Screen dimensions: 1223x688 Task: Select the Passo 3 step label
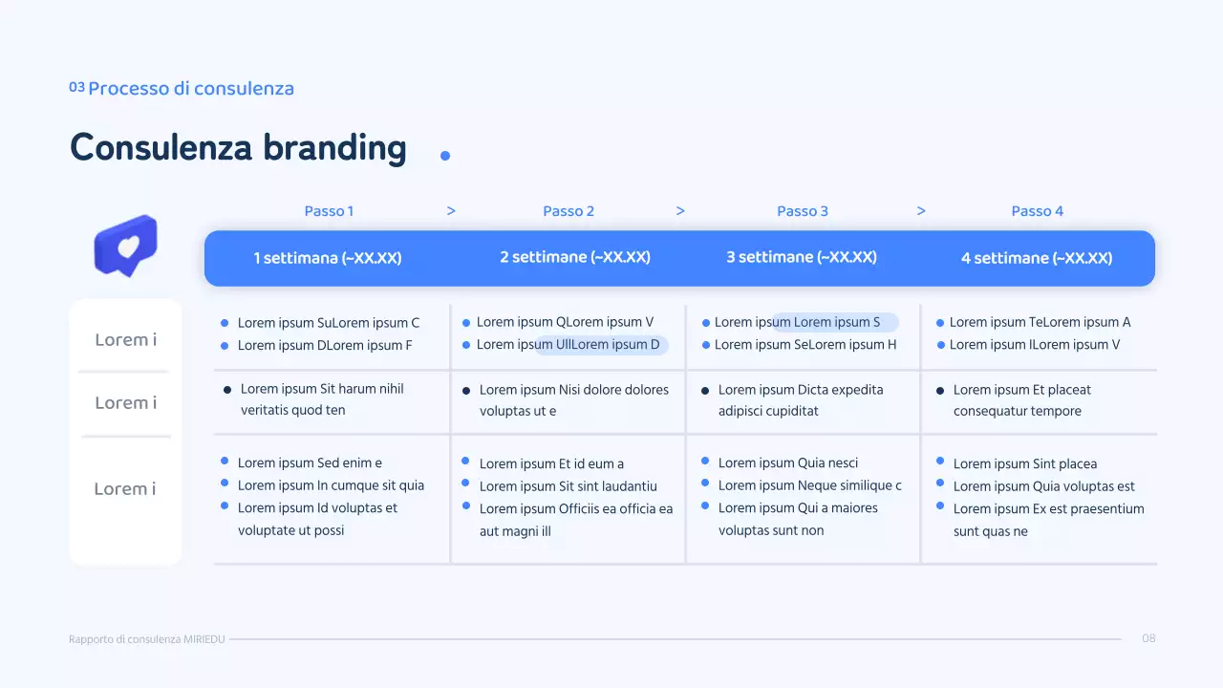pos(803,211)
